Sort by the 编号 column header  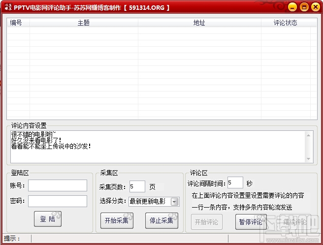pyautogui.click(x=18, y=23)
